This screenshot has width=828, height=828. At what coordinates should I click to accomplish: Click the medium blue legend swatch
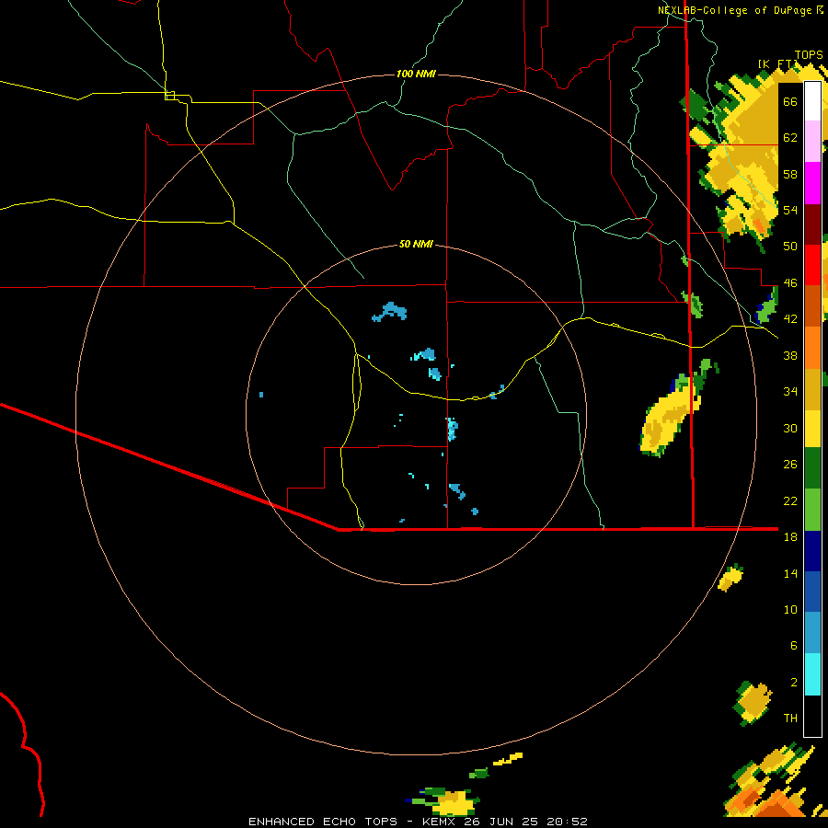pos(812,592)
